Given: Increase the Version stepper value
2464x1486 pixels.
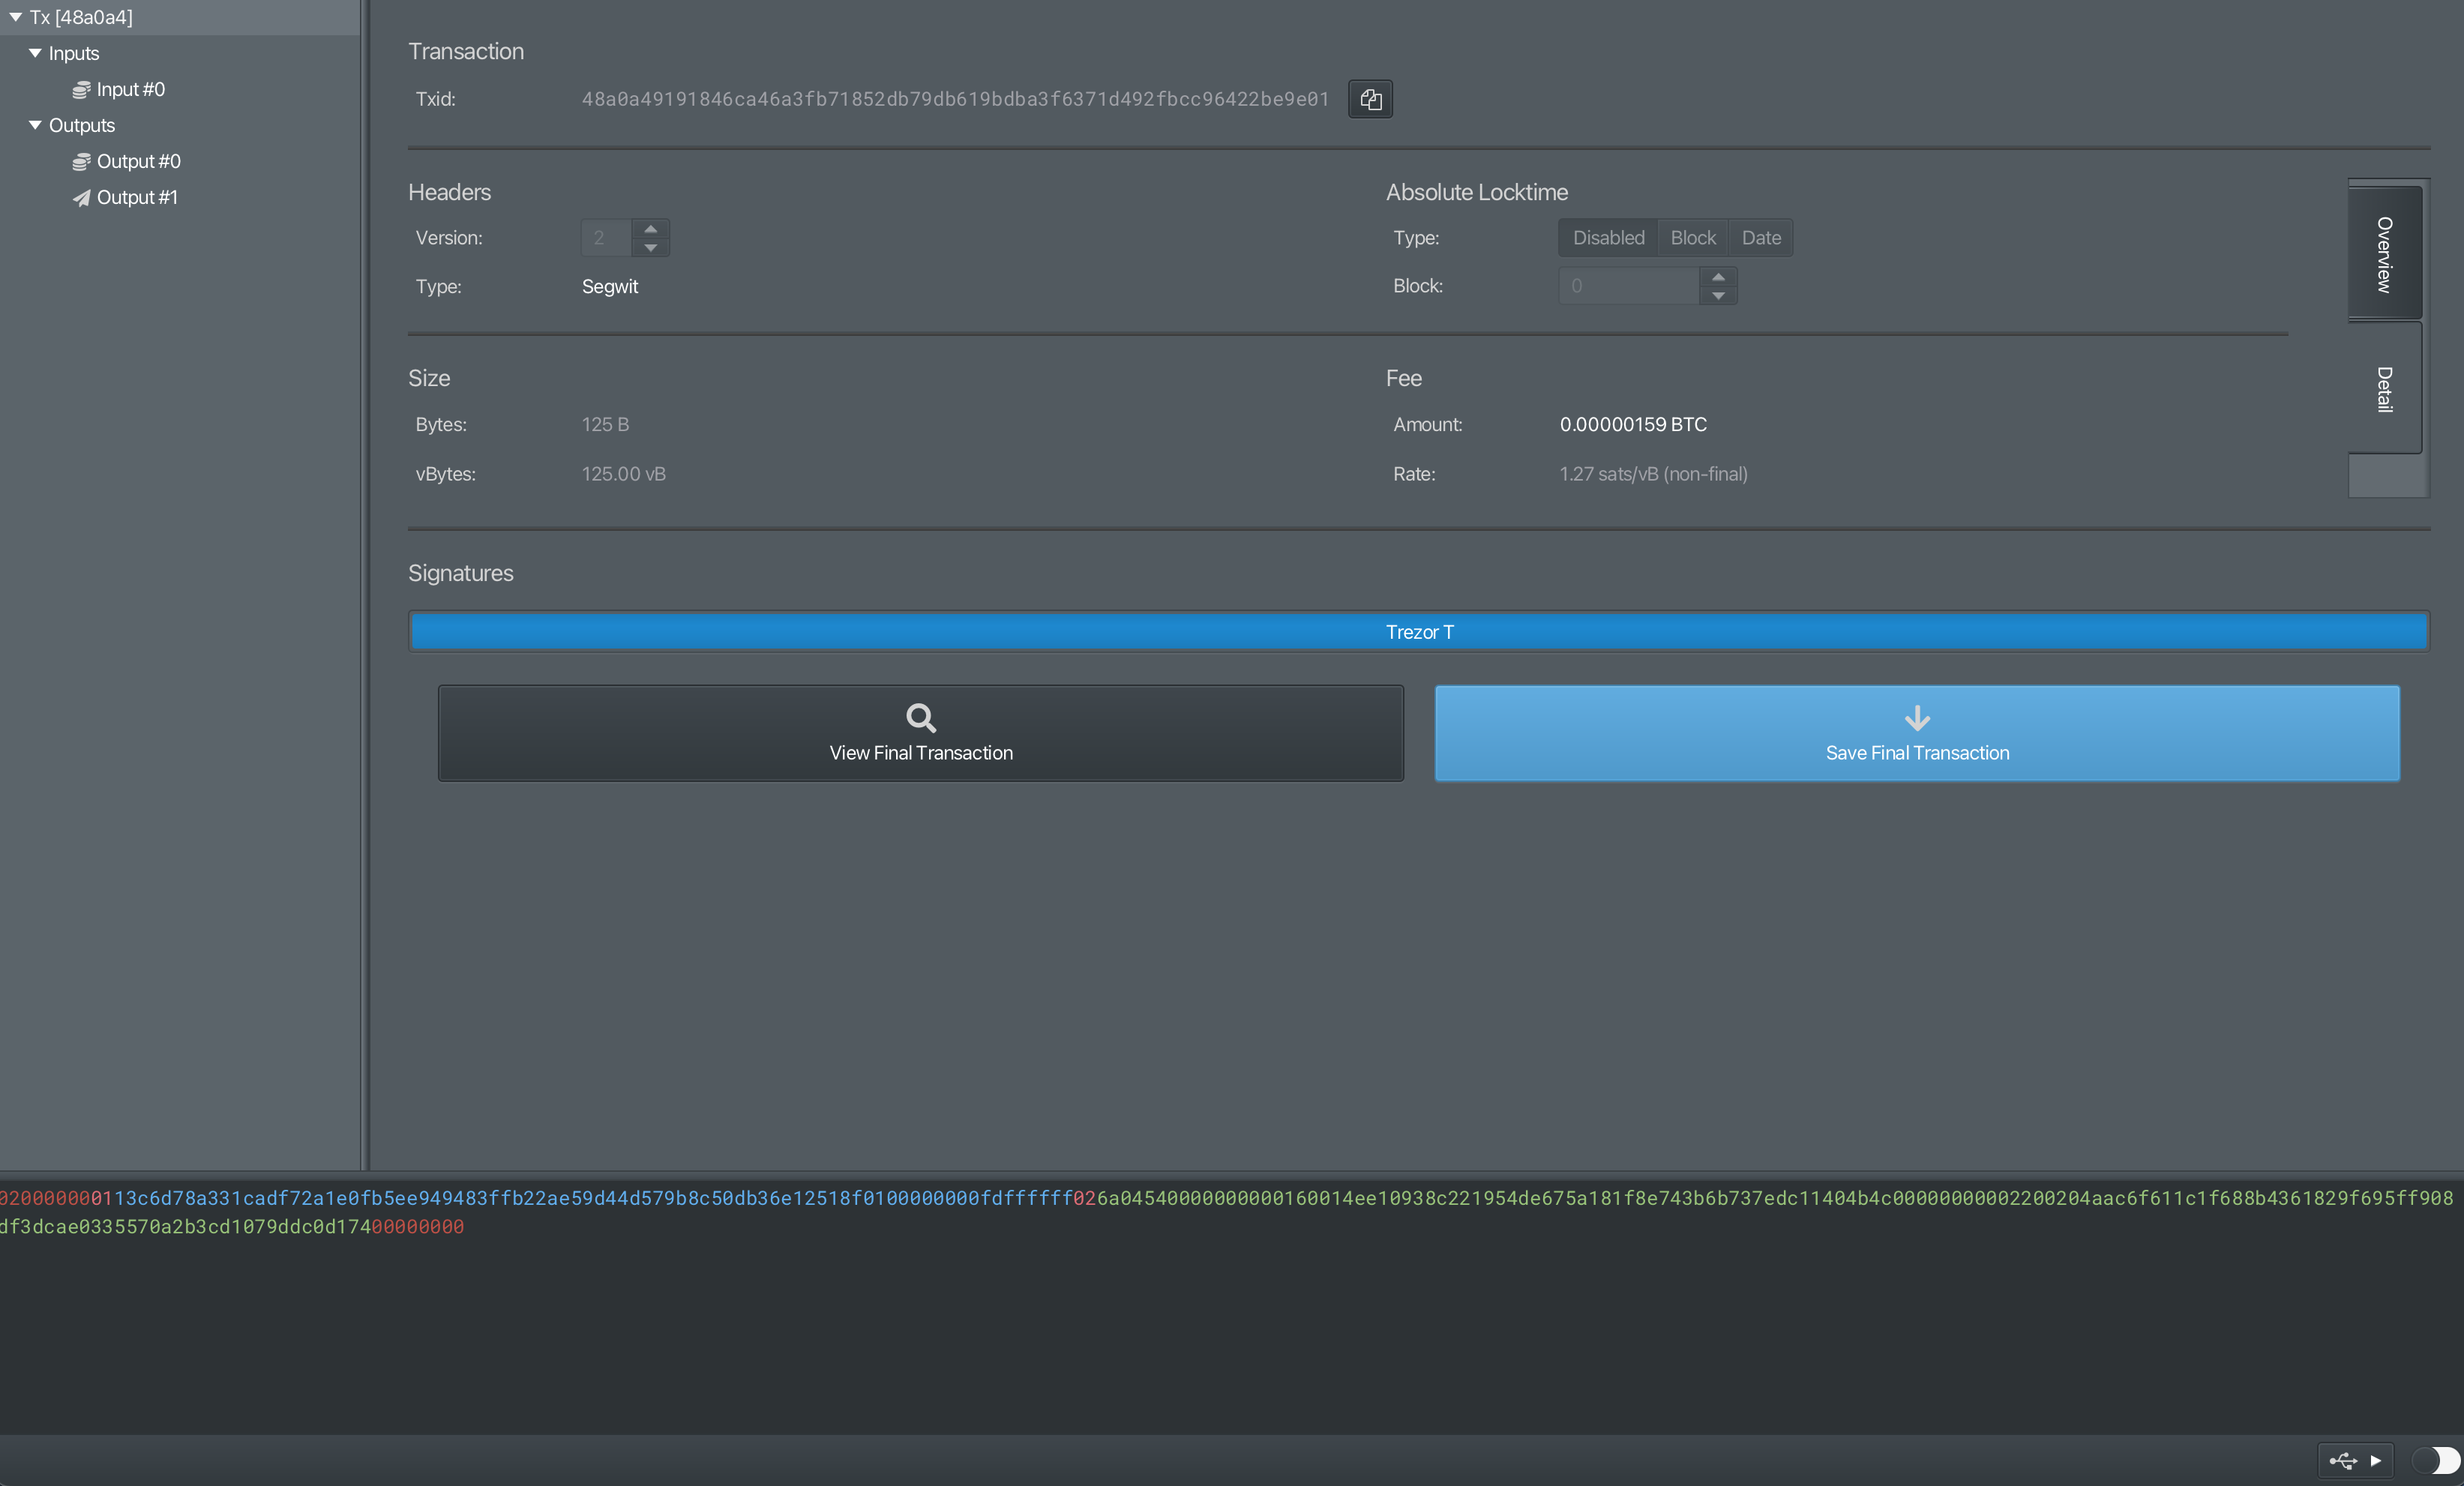Looking at the screenshot, I should 651,229.
